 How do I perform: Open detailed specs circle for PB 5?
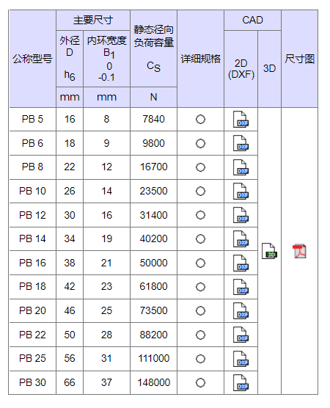(x=200, y=120)
